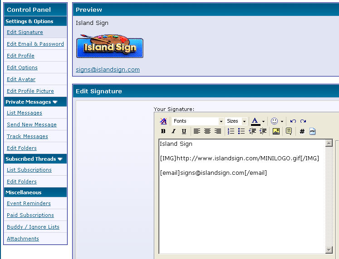Open the smilies dropdown arrow

click(x=282, y=121)
